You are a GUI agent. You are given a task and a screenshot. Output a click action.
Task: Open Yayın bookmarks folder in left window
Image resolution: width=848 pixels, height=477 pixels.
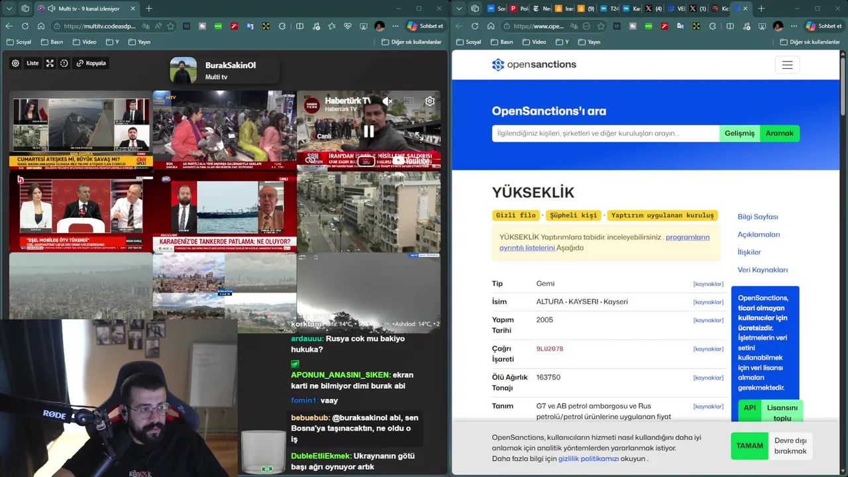click(138, 42)
